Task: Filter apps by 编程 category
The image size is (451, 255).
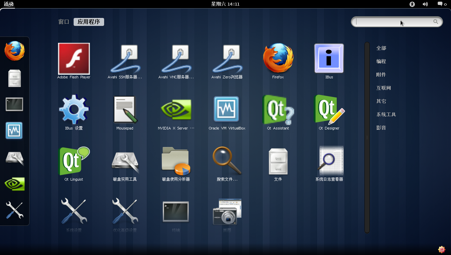Action: click(x=381, y=61)
